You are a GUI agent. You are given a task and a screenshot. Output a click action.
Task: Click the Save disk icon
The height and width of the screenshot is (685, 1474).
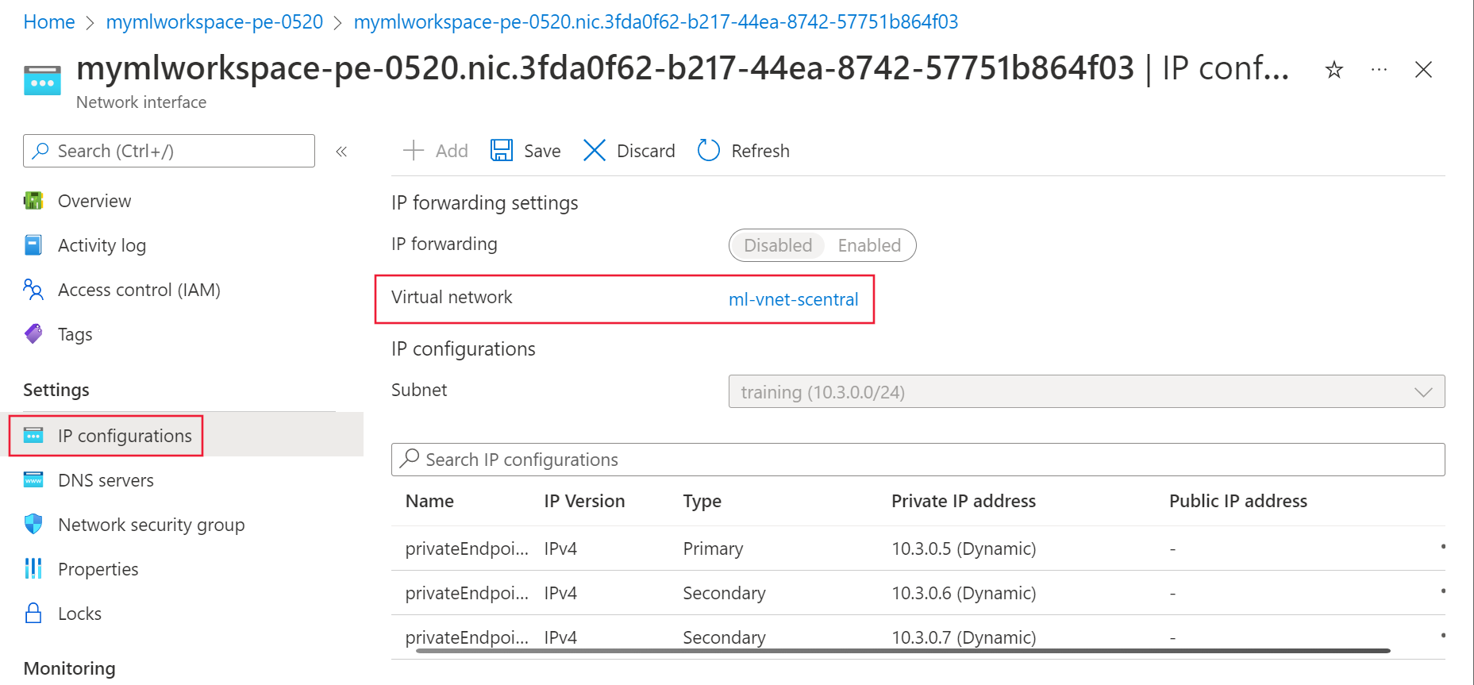pos(502,150)
